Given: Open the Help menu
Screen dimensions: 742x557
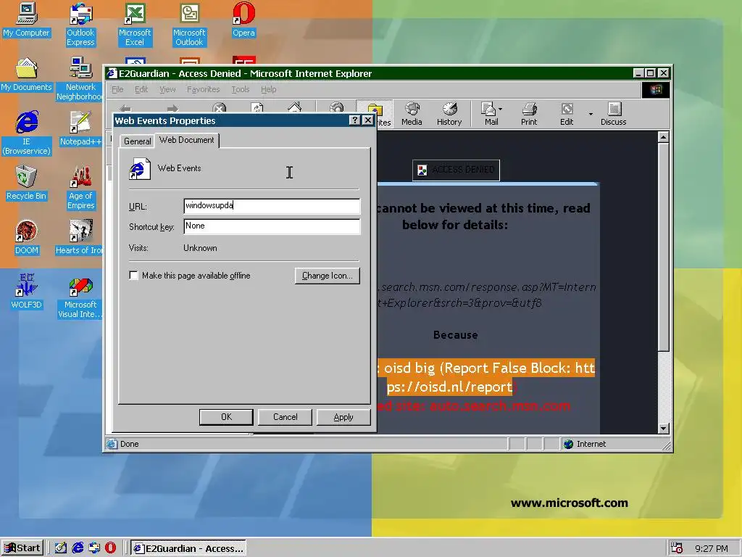Looking at the screenshot, I should [x=268, y=89].
